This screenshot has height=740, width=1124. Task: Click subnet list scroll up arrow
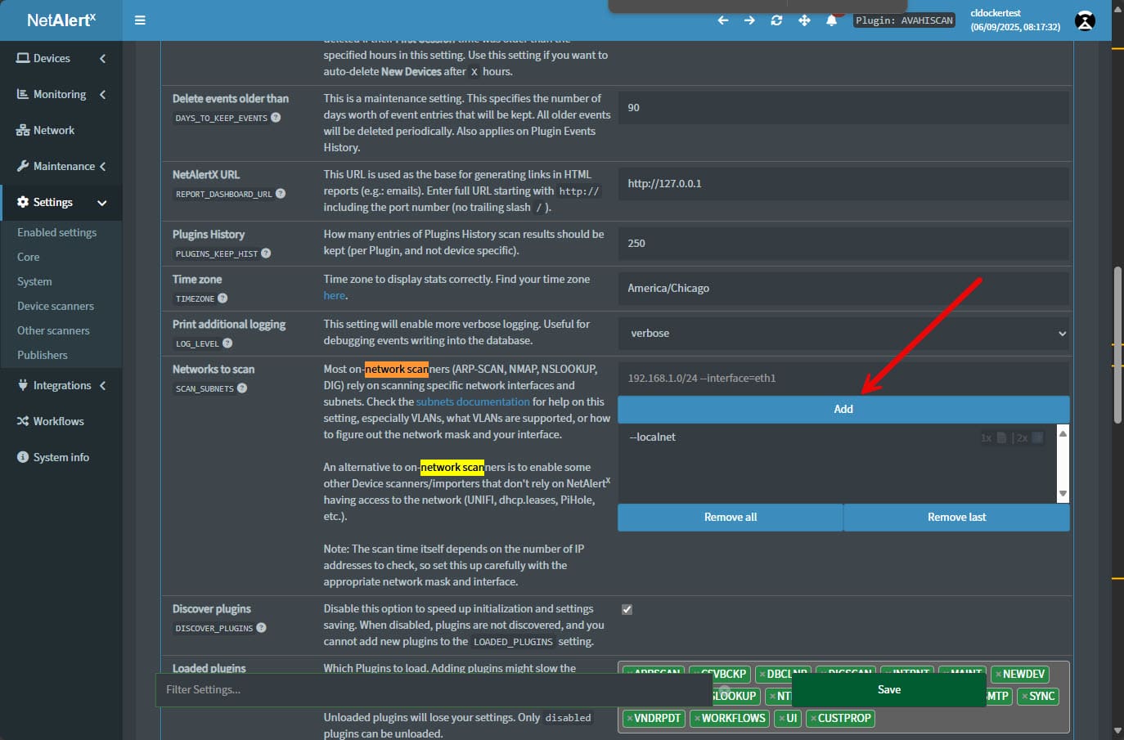click(1063, 433)
